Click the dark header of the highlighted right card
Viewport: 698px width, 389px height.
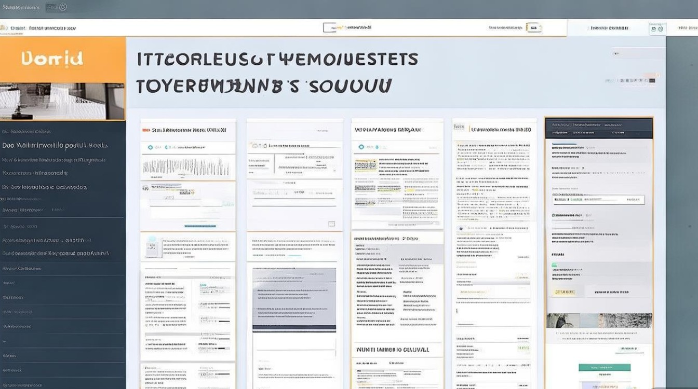pyautogui.click(x=598, y=128)
